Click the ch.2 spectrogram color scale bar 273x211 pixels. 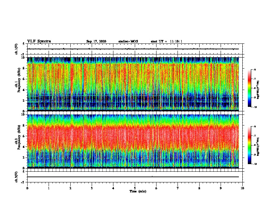(250, 145)
